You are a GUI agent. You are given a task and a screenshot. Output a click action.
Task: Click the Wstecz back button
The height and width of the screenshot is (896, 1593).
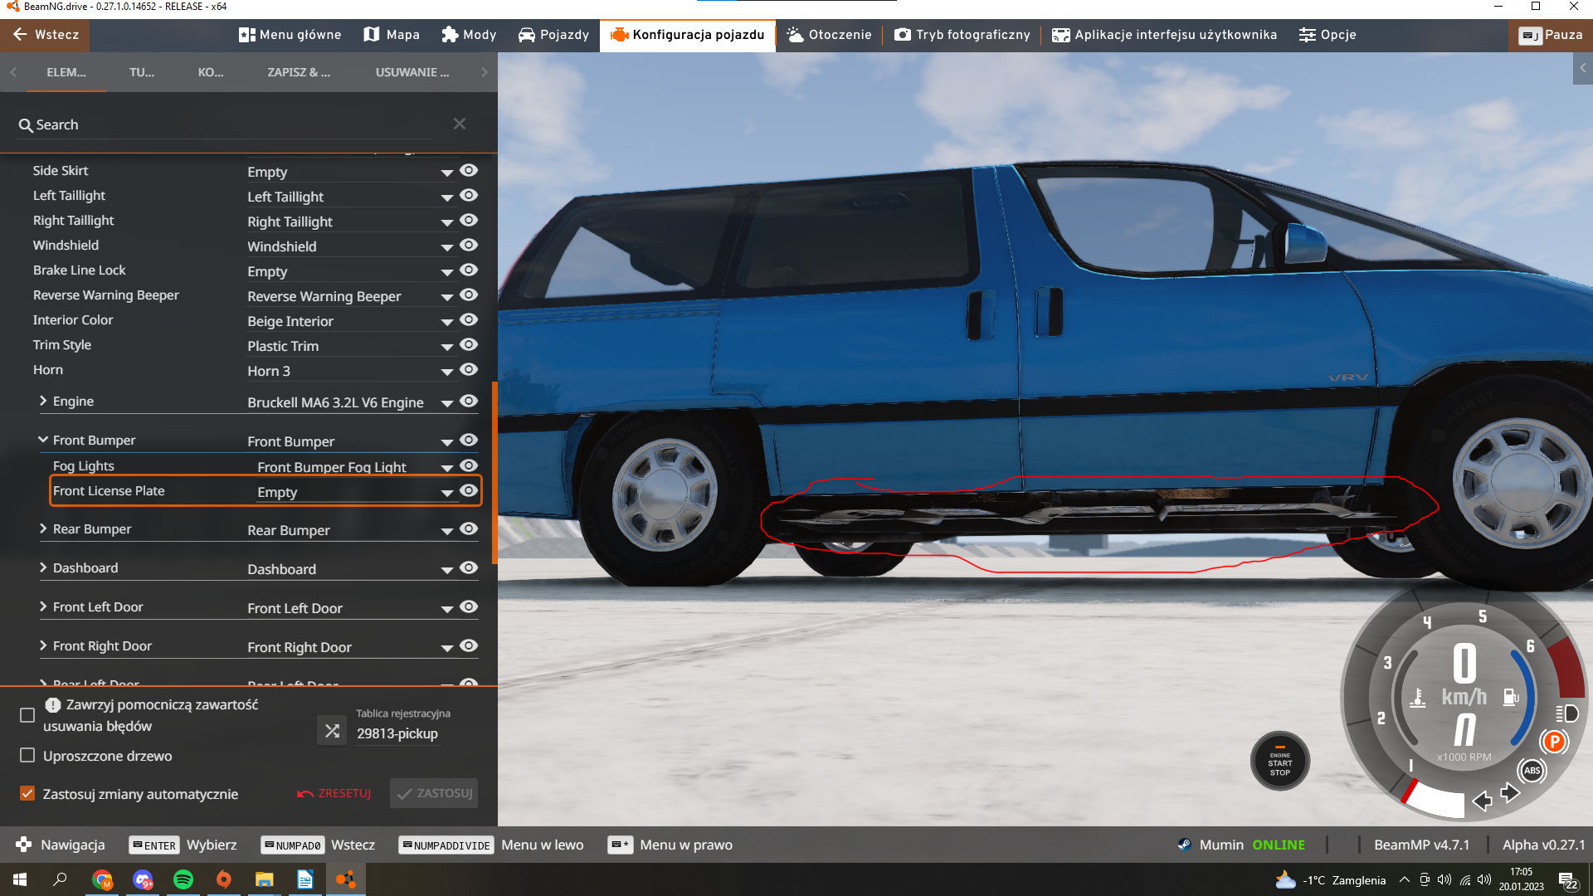[46, 35]
